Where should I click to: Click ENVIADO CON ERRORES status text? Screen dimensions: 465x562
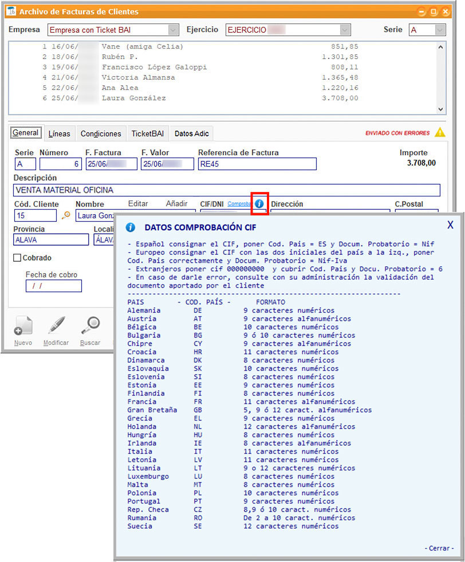397,133
